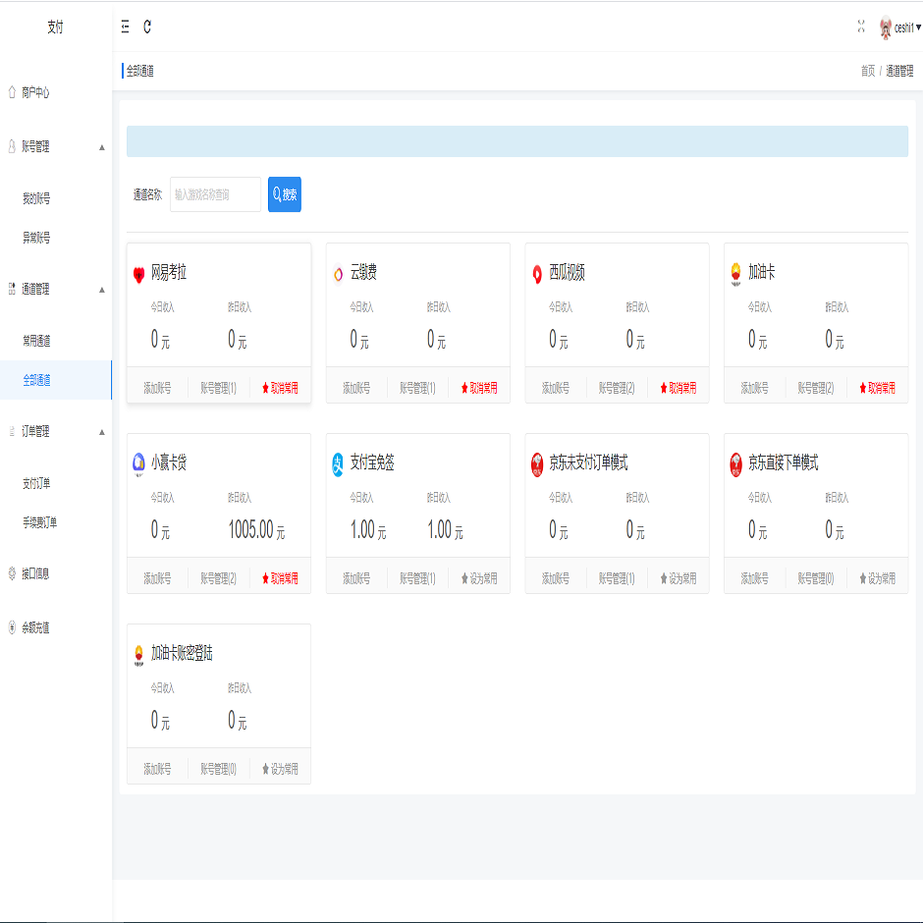Click the refresh icon in top bar
Image resolution: width=923 pixels, height=923 pixels.
pyautogui.click(x=147, y=27)
